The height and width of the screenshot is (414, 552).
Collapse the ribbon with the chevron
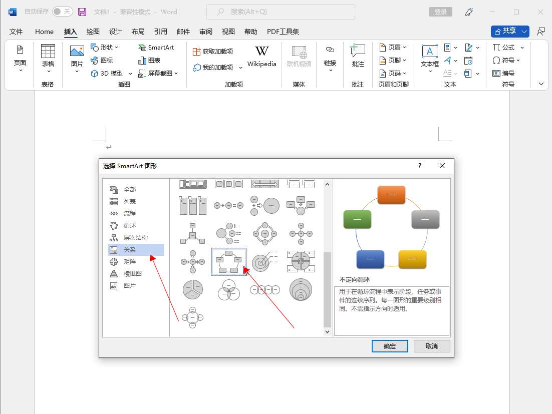(x=541, y=84)
